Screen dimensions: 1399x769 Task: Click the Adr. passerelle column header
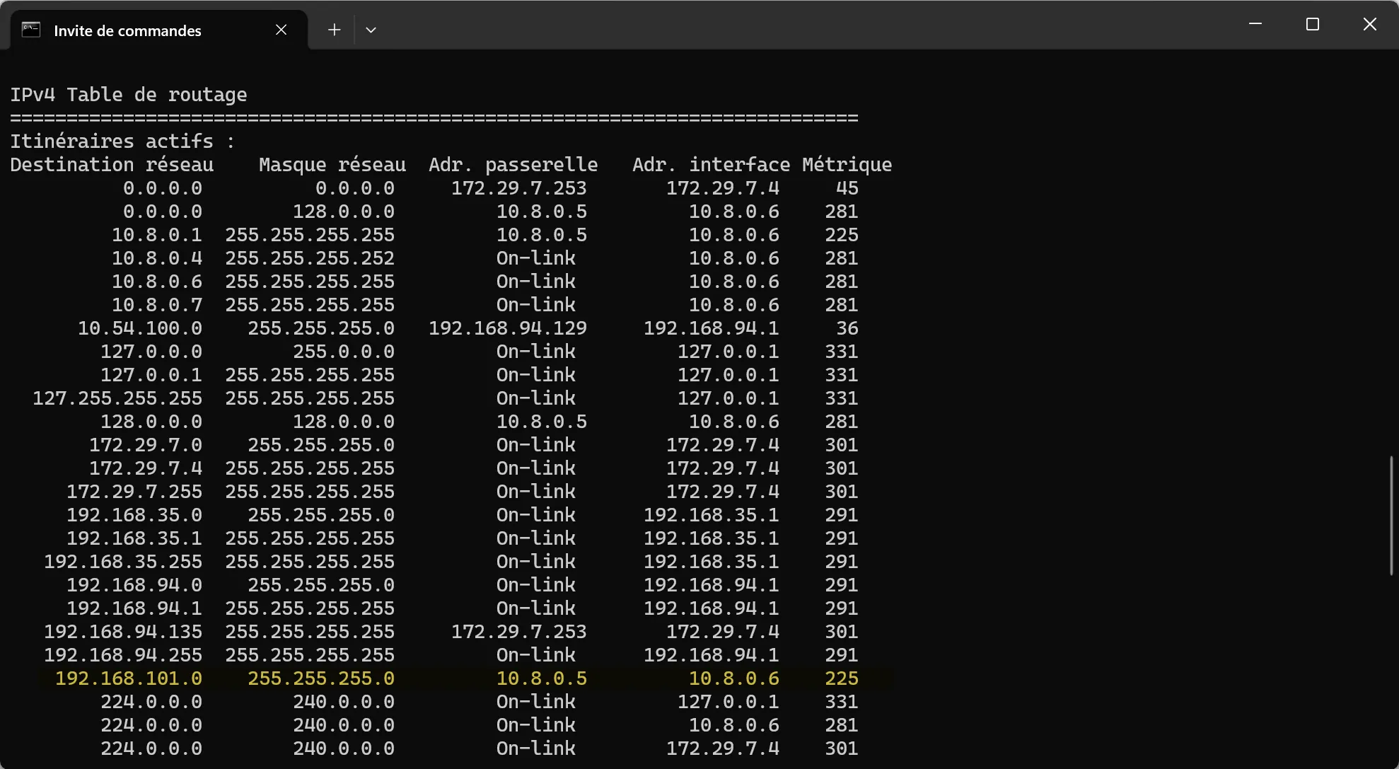point(513,165)
